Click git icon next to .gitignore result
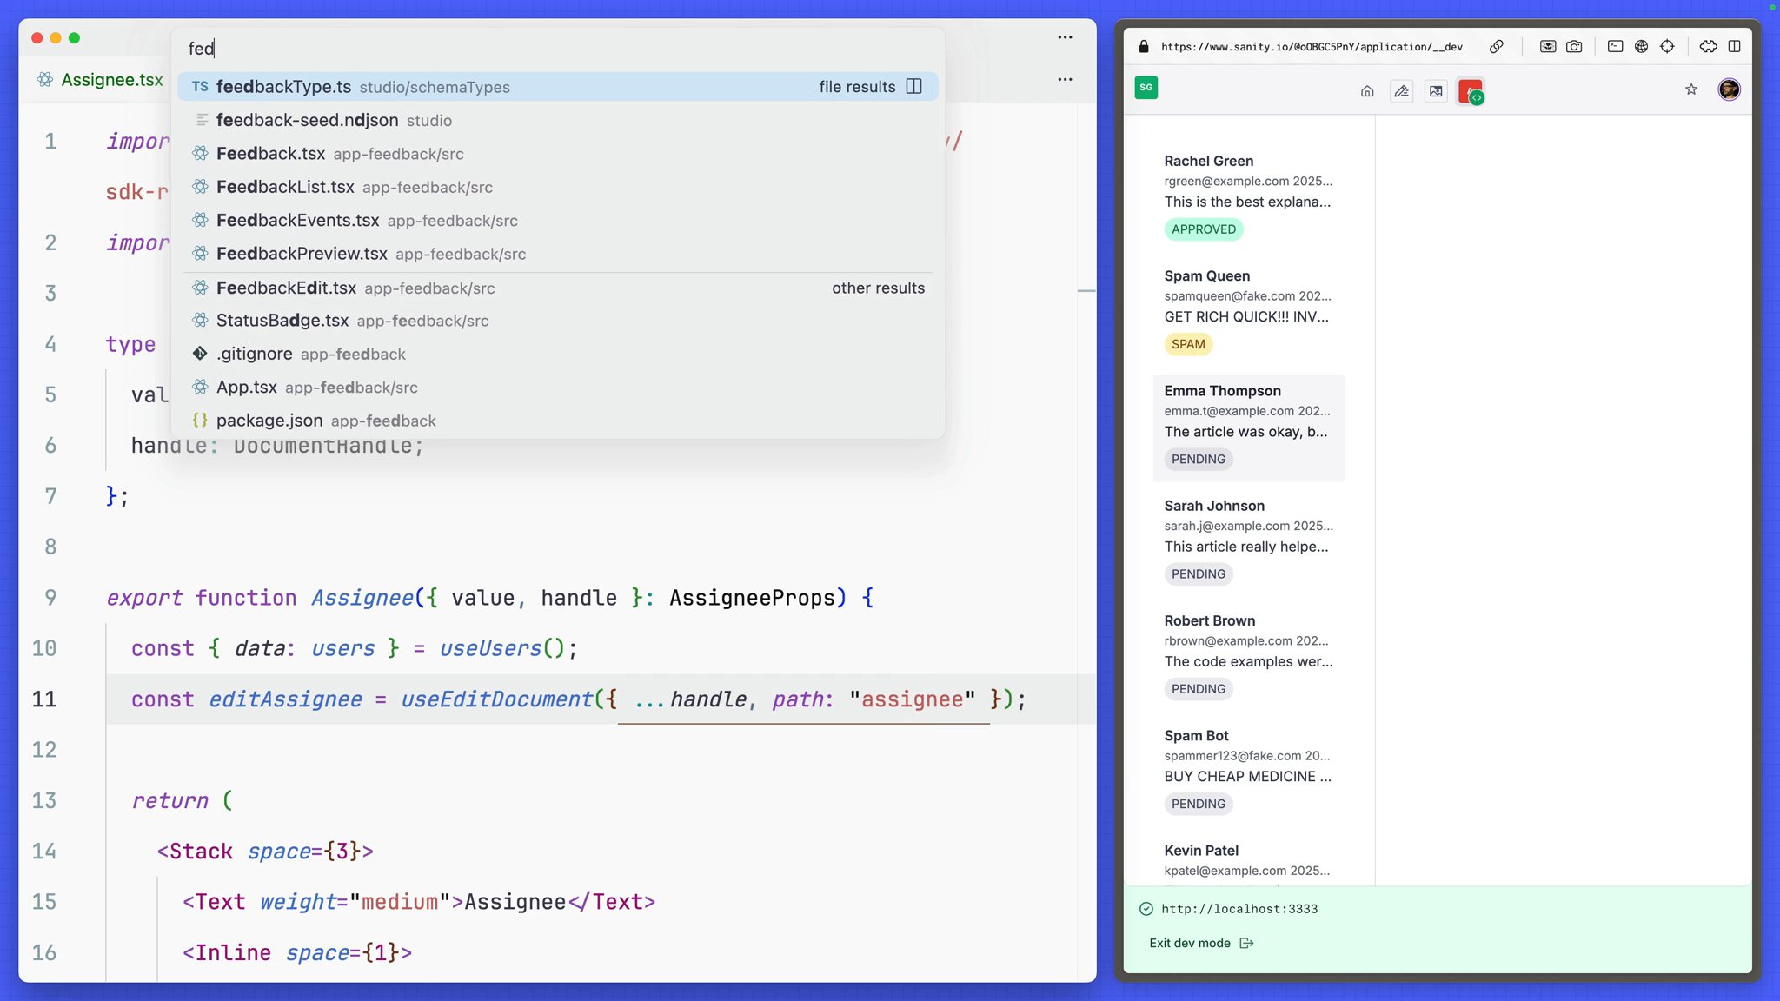 [x=200, y=354]
